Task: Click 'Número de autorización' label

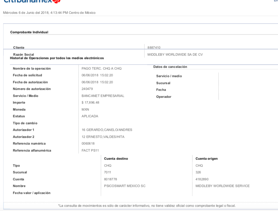Action: pos(32,89)
